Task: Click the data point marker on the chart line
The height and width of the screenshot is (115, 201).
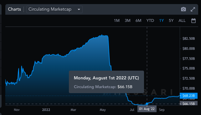Action: (147, 104)
